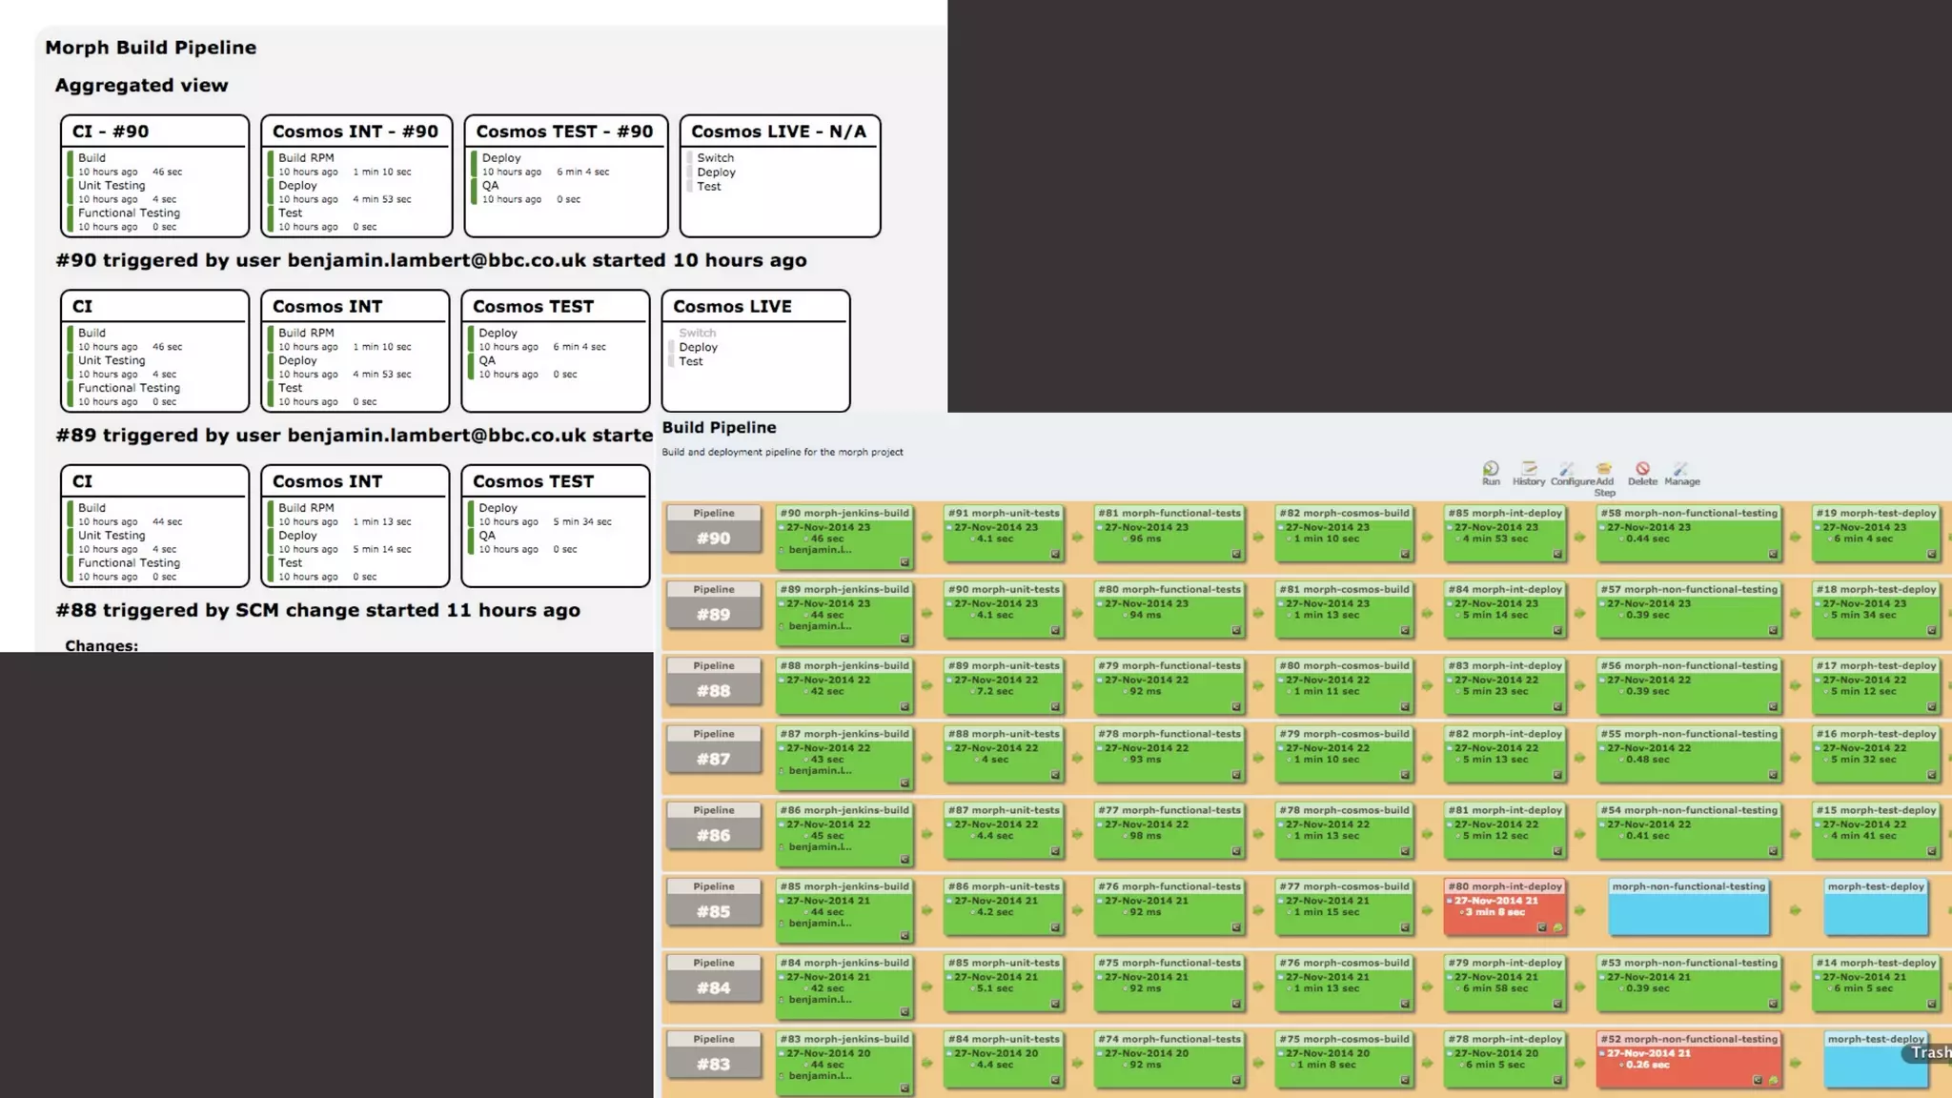The image size is (1952, 1098).
Task: Select the Pipeline #85 revision box
Action: pos(713,911)
